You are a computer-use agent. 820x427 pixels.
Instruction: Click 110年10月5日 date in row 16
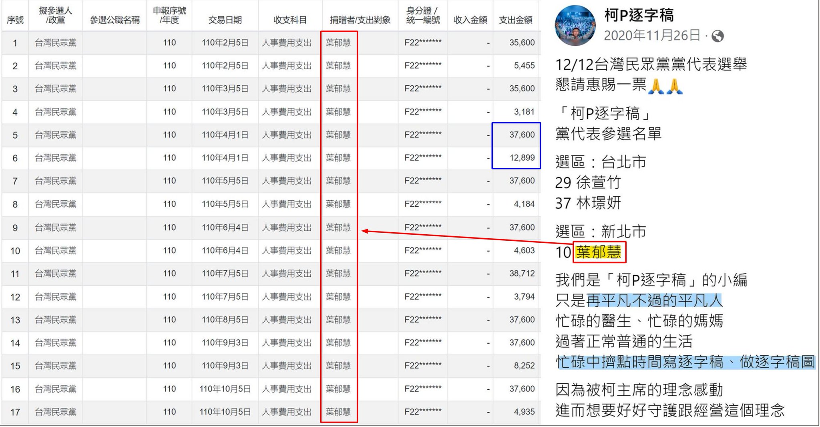225,389
